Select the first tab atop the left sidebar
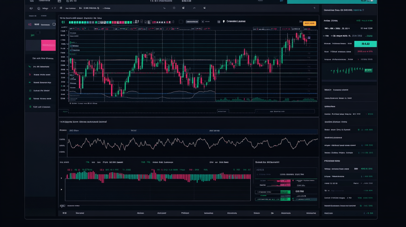The width and height of the screenshot is (406, 227). [32, 16]
